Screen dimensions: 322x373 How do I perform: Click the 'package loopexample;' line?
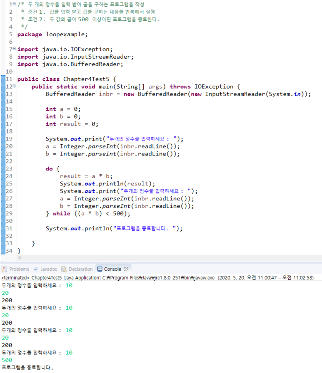[52, 34]
